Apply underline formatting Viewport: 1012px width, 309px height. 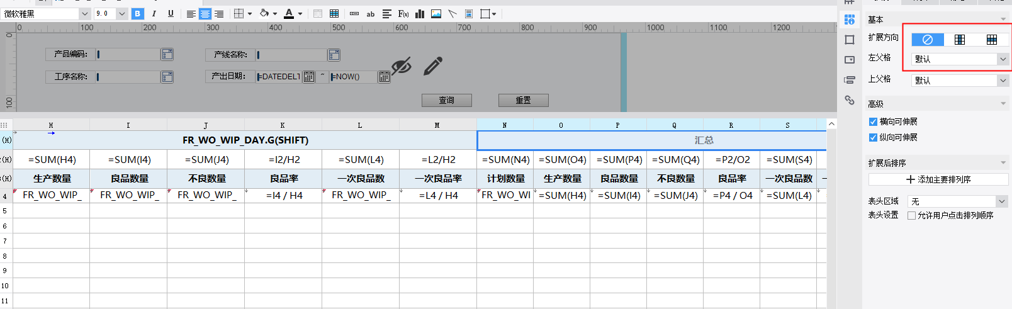[171, 14]
